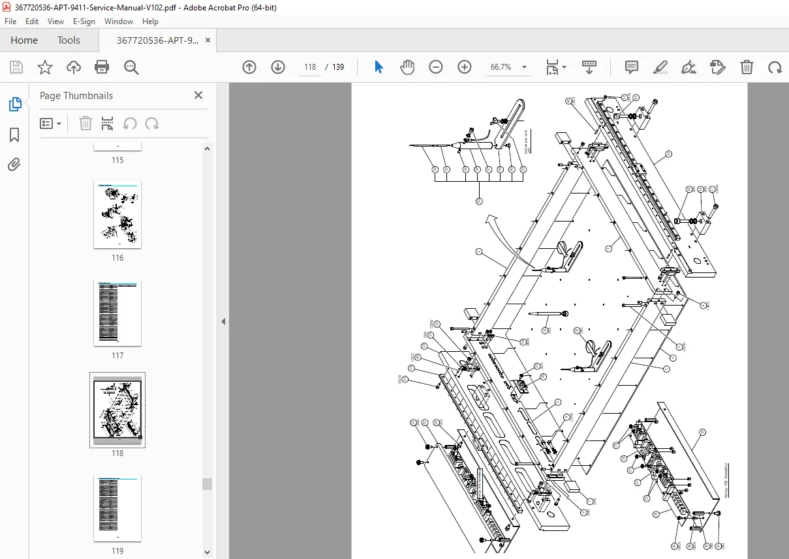789x559 pixels.
Task: Save the file with the floppy disk icon
Action: (x=16, y=67)
